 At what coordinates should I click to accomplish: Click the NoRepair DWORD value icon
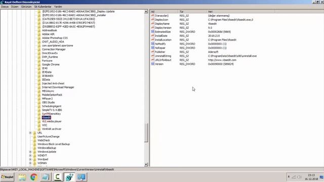tap(153, 48)
